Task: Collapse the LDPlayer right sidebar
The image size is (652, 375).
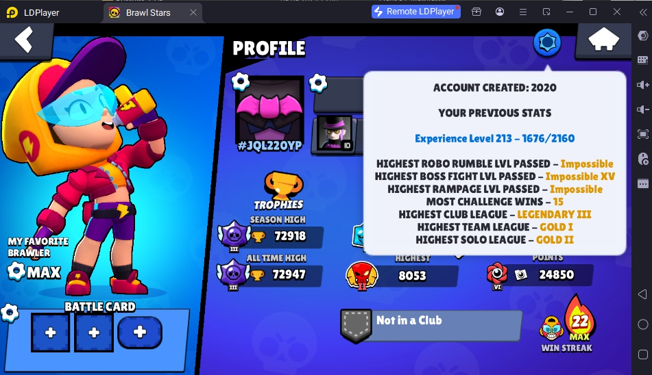Action: point(643,12)
